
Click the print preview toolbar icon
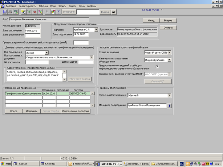click(x=16, y=12)
